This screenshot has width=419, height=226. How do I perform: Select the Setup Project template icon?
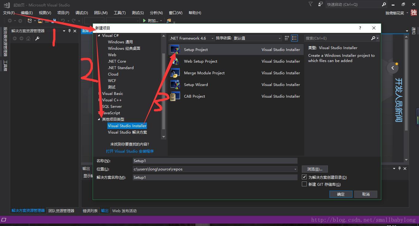(x=175, y=49)
